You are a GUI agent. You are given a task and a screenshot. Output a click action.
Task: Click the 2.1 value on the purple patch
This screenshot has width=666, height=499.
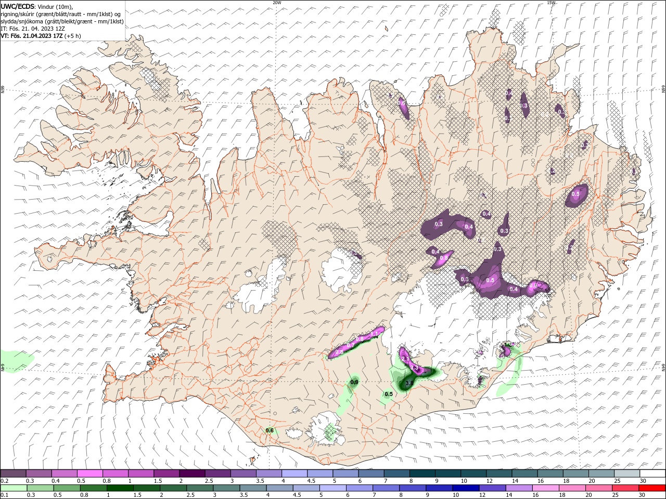(x=405, y=359)
